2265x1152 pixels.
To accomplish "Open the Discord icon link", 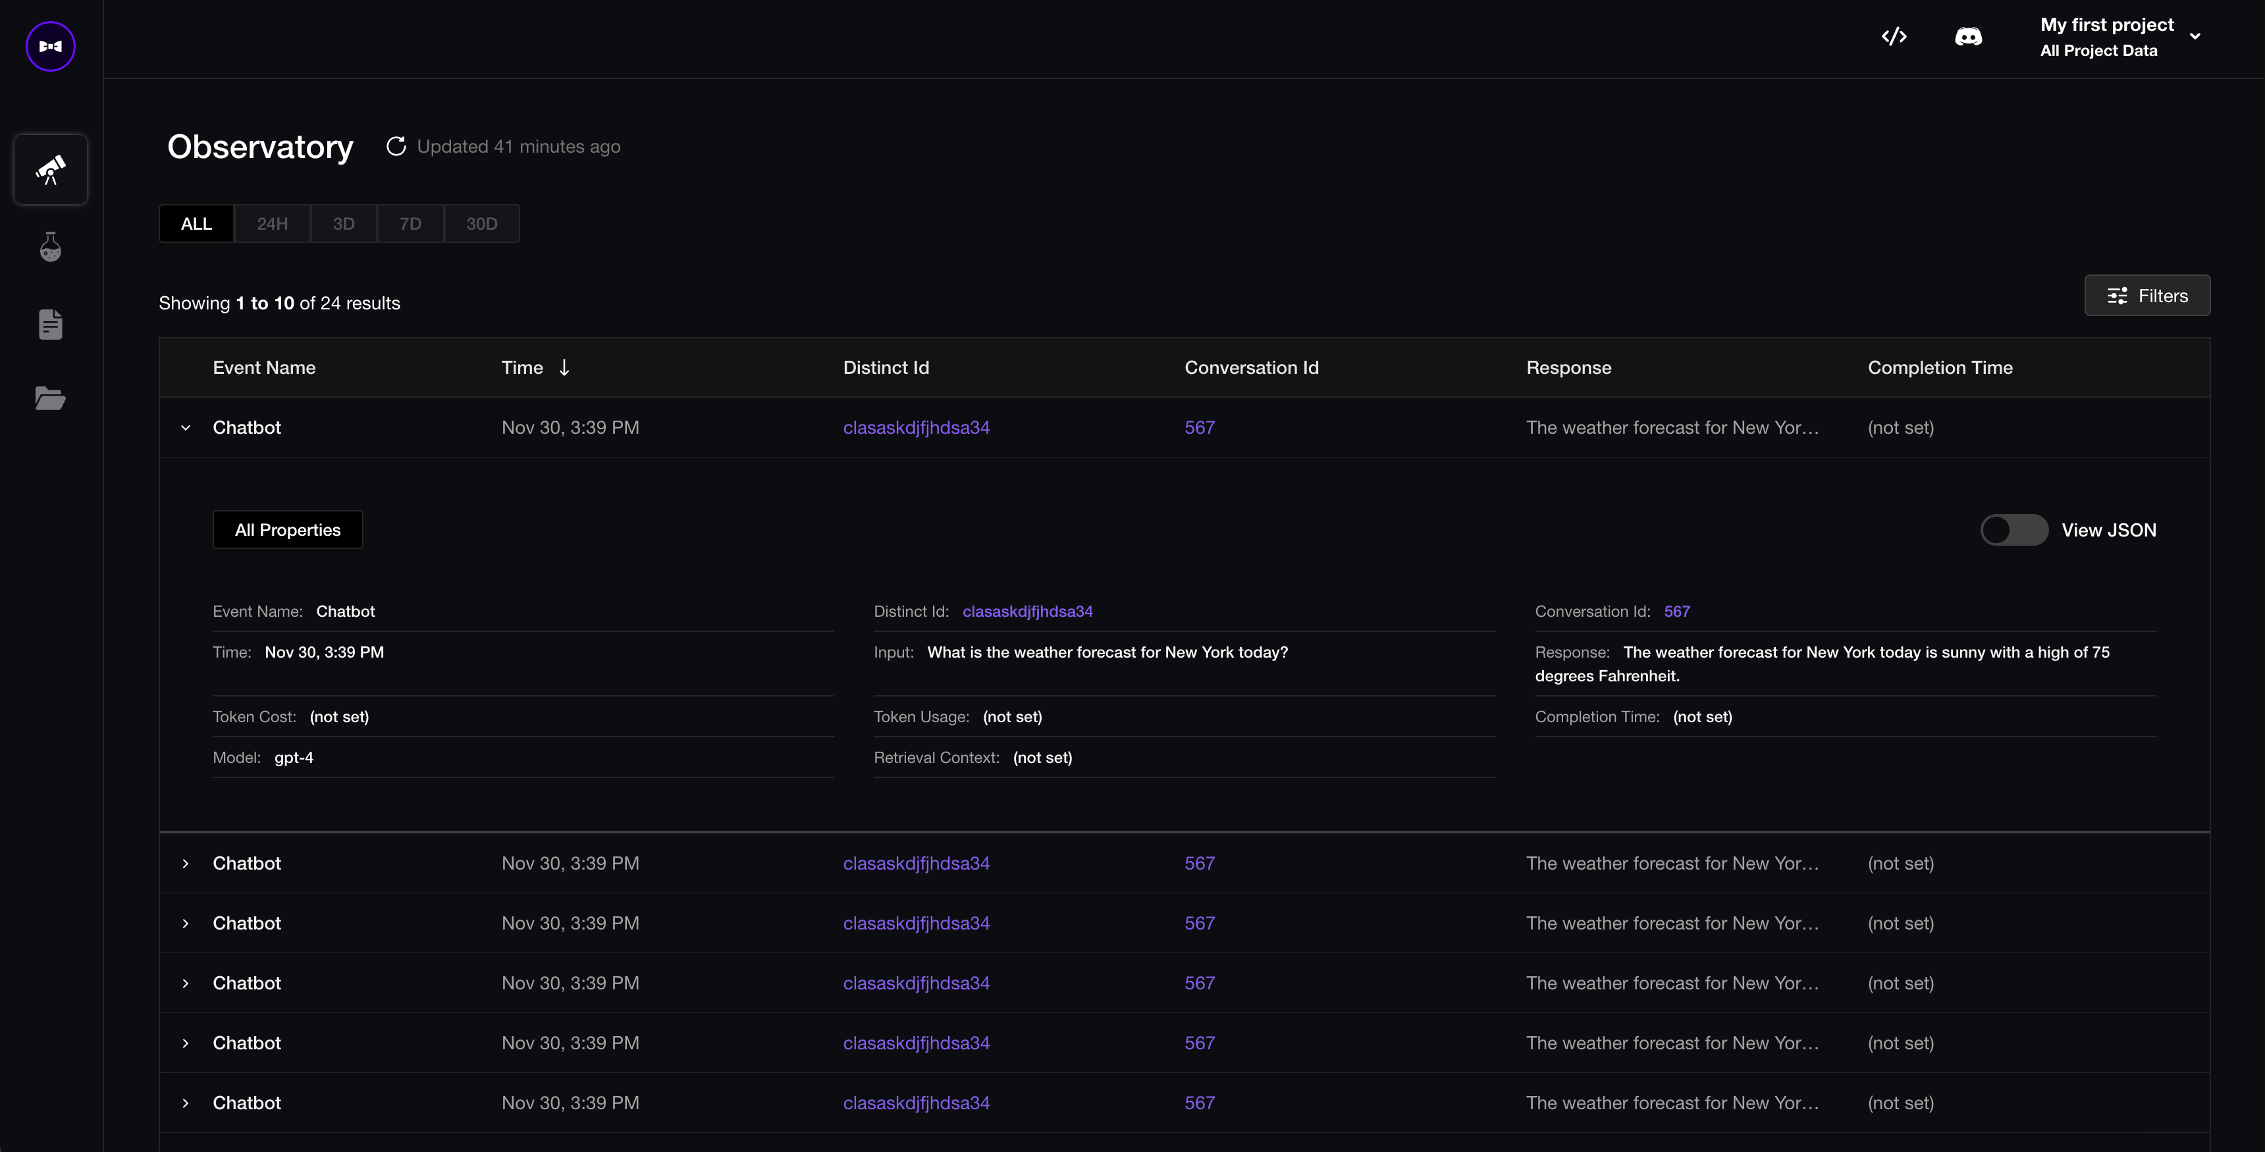I will (1968, 36).
